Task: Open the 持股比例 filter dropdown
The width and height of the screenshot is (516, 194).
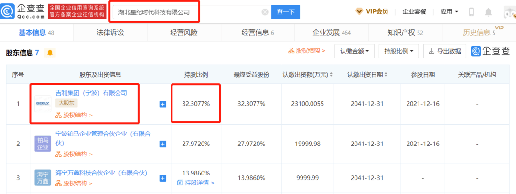Action: tap(398, 51)
